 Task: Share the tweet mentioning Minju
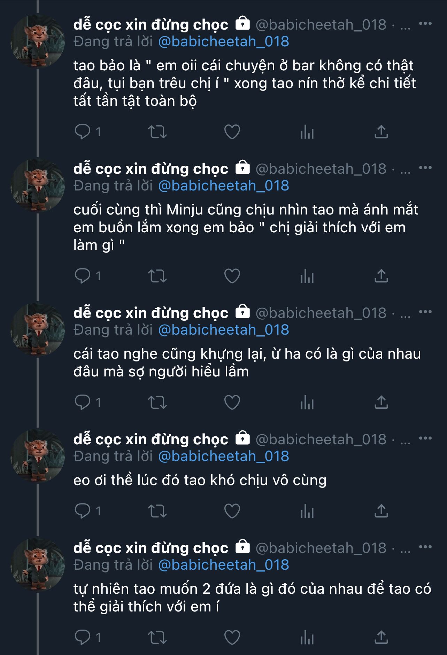click(x=381, y=276)
